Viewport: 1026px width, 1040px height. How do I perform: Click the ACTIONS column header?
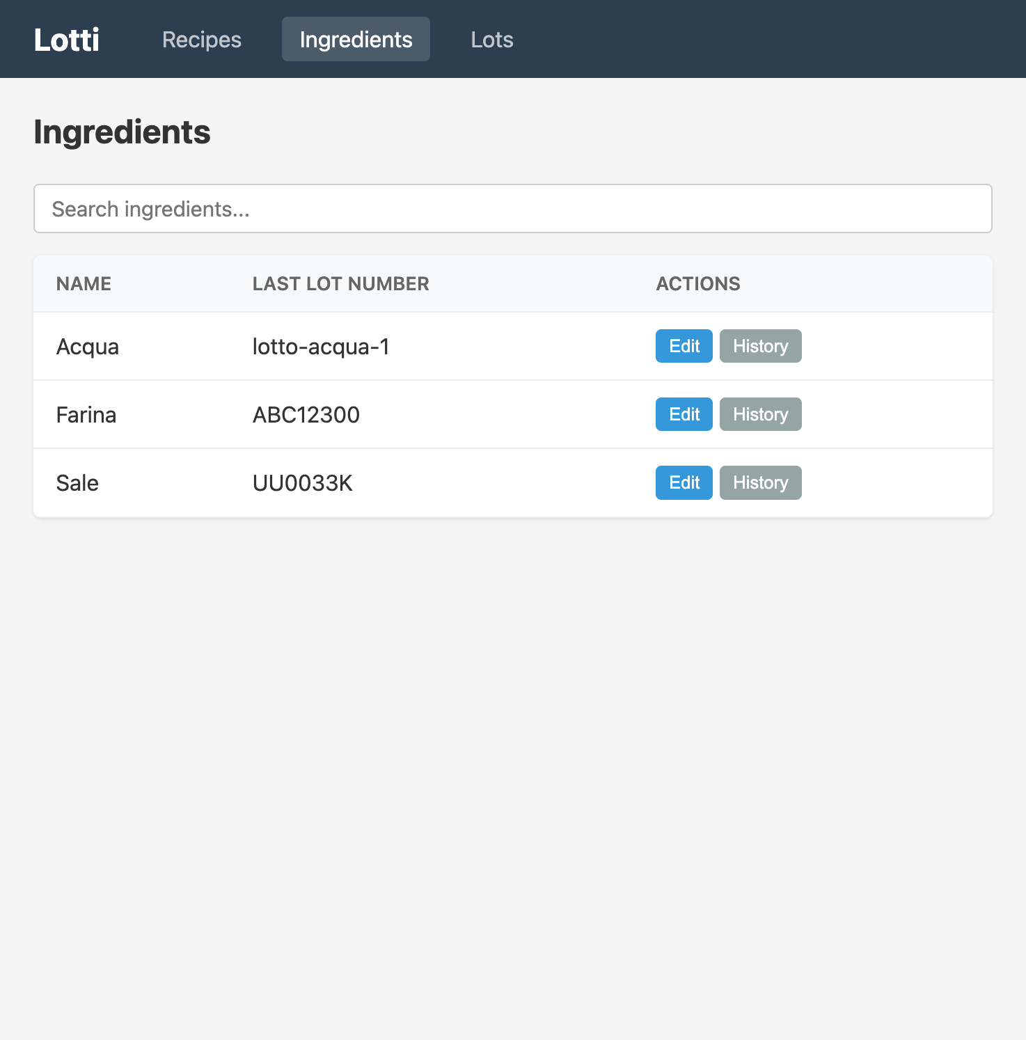click(697, 284)
